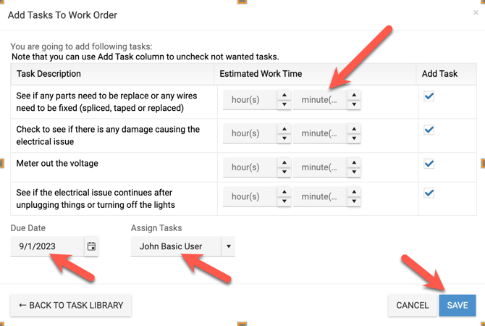
Task: Uncheck Add Task for the damage check task
Action: [429, 130]
